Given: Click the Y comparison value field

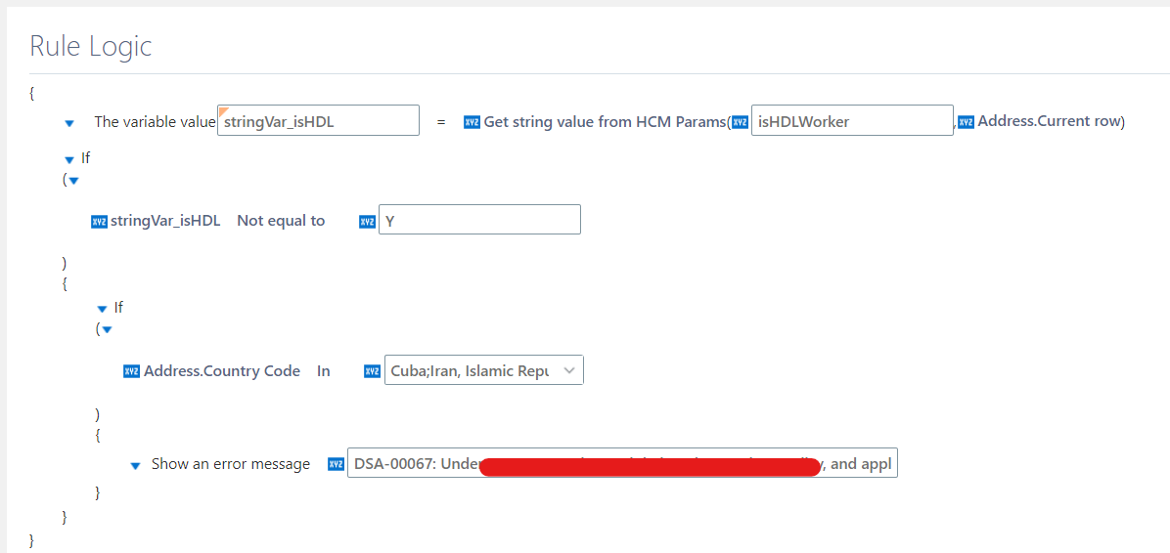Looking at the screenshot, I should click(x=479, y=220).
